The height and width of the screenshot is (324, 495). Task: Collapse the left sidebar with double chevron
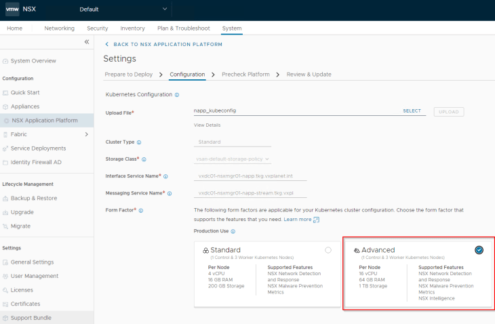(x=87, y=42)
